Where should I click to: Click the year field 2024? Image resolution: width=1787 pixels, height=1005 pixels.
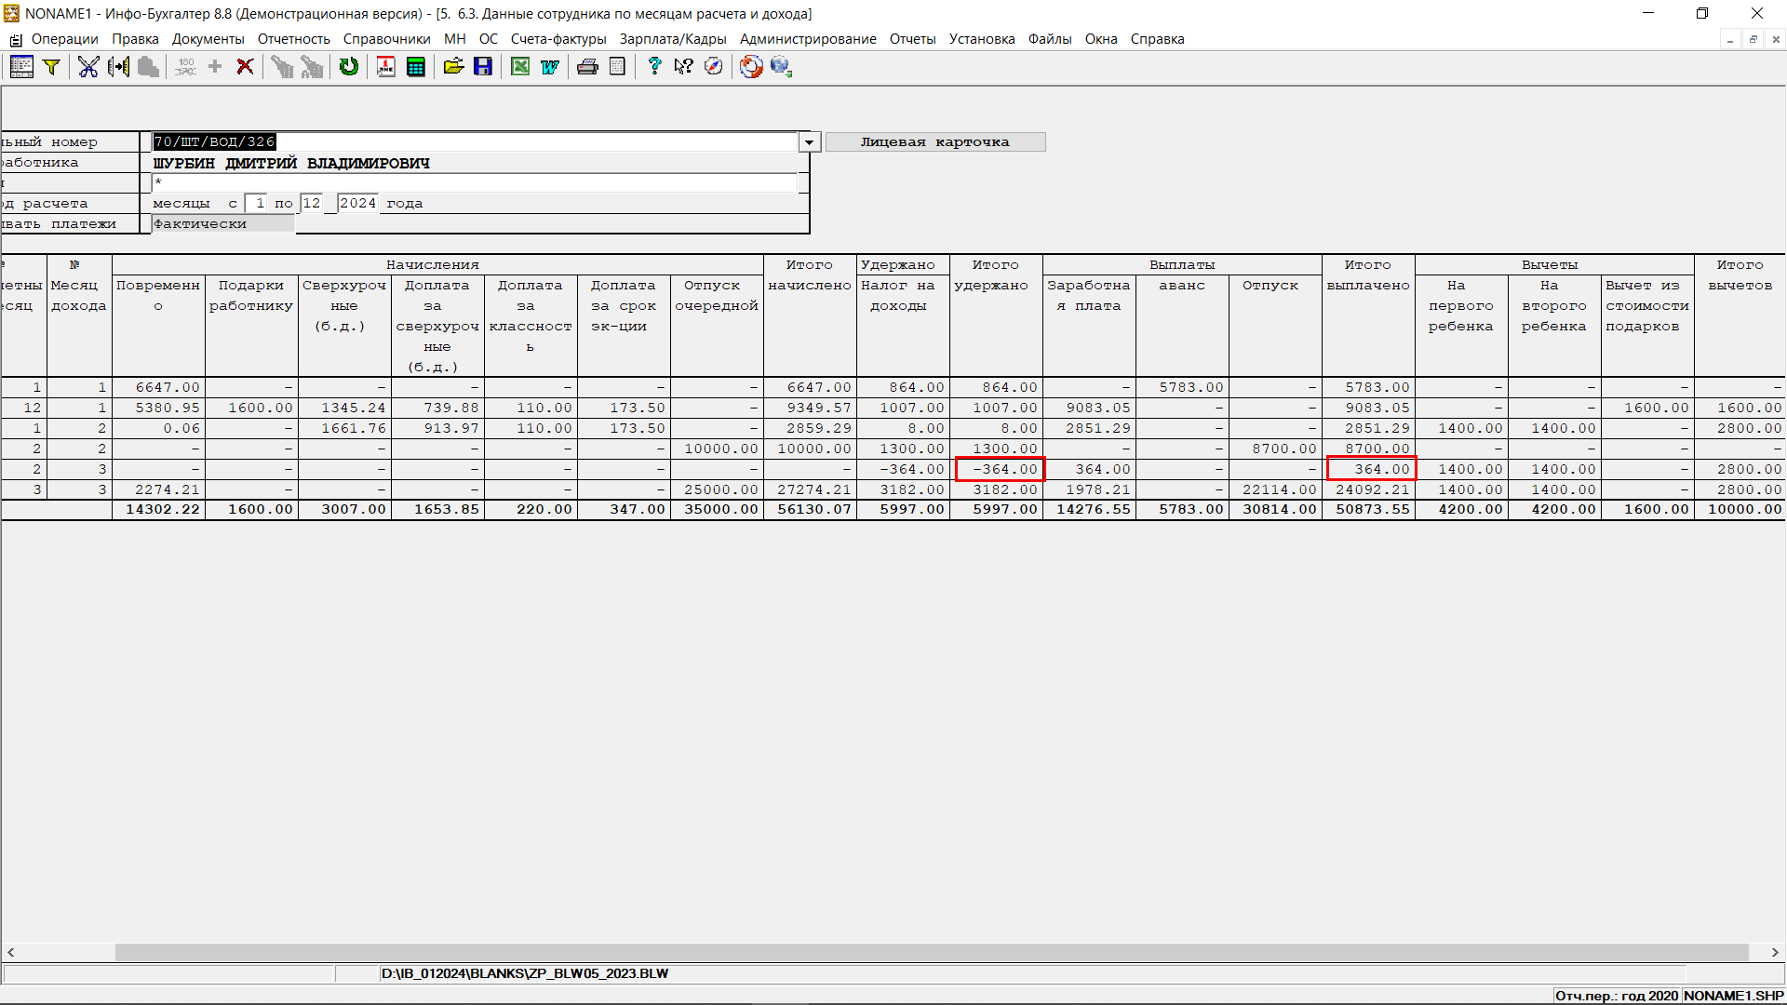(x=358, y=204)
